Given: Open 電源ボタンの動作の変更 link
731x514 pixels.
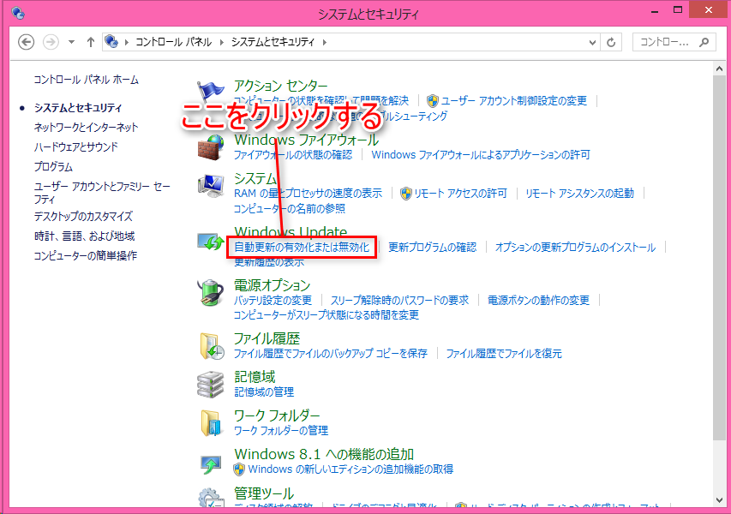Looking at the screenshot, I should tap(538, 300).
